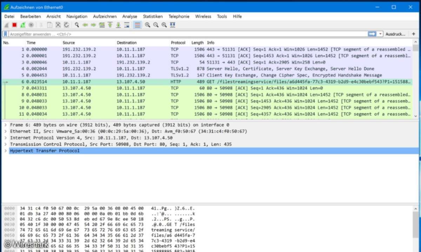Sort the packets by the Length column header
This screenshot has width=421, height=252.
[198, 43]
